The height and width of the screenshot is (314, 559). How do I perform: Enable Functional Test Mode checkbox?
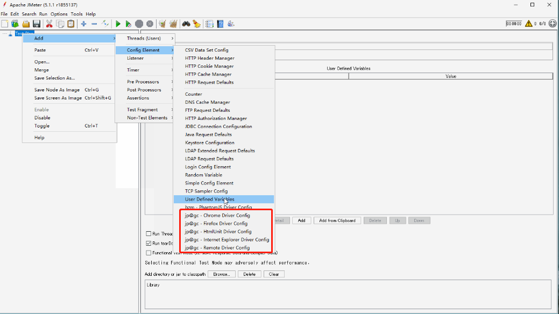(149, 253)
